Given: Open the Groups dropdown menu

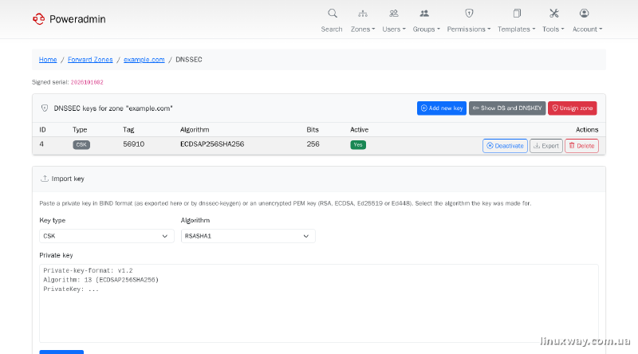Looking at the screenshot, I should point(426,29).
